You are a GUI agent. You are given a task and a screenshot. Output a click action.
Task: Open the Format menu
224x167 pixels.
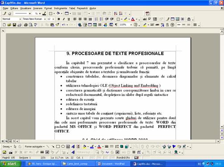tap(48, 8)
